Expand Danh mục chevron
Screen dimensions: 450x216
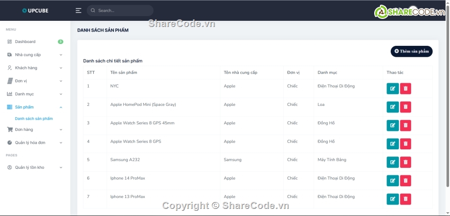61,94
